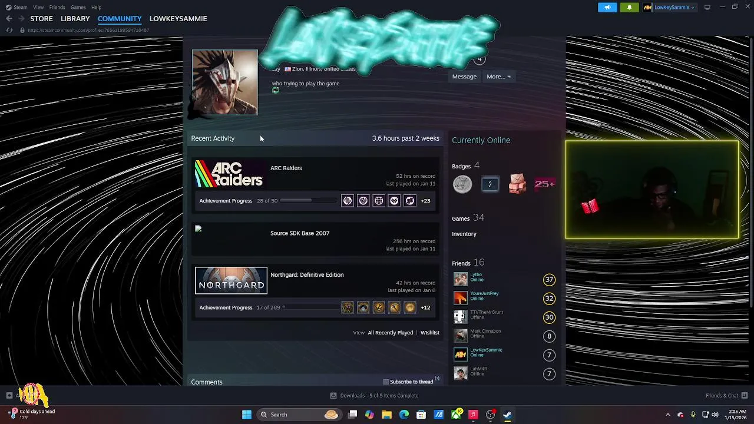Open Microsoft Store from the taskbar
Screen dimensions: 754x424
421,415
